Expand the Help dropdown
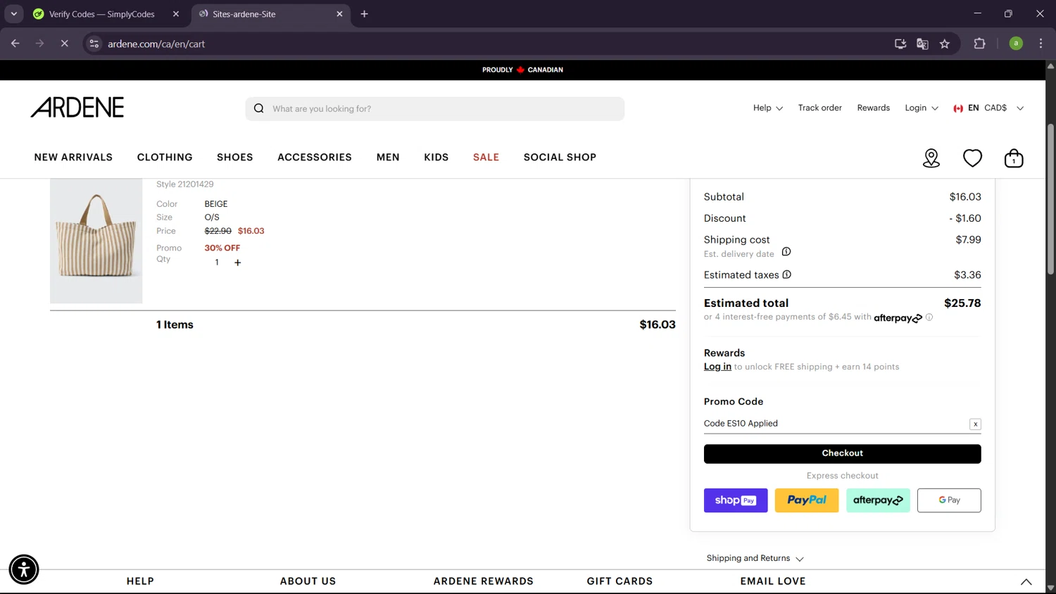Viewport: 1056px width, 594px height. pos(768,108)
